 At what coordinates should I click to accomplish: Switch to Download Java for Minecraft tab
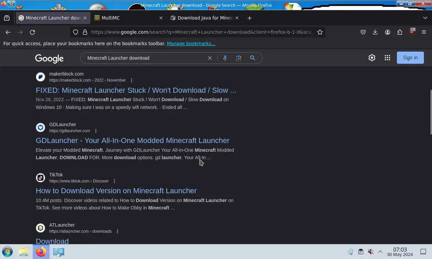click(x=205, y=18)
